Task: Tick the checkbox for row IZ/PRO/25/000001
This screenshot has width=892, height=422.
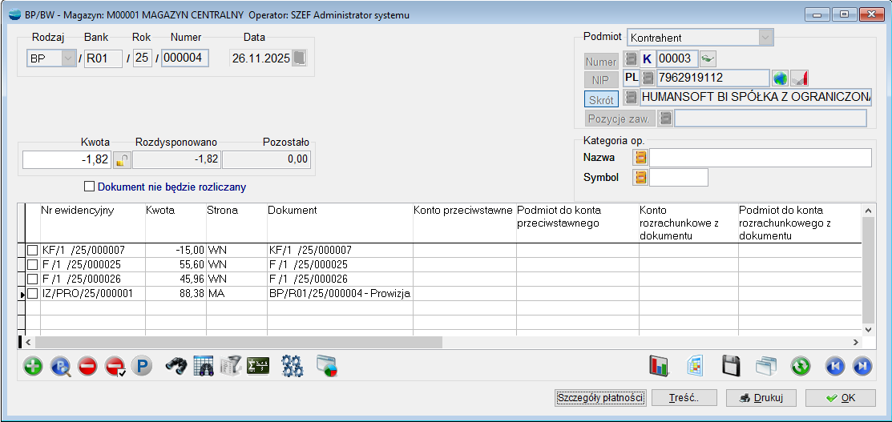Action: coord(33,294)
